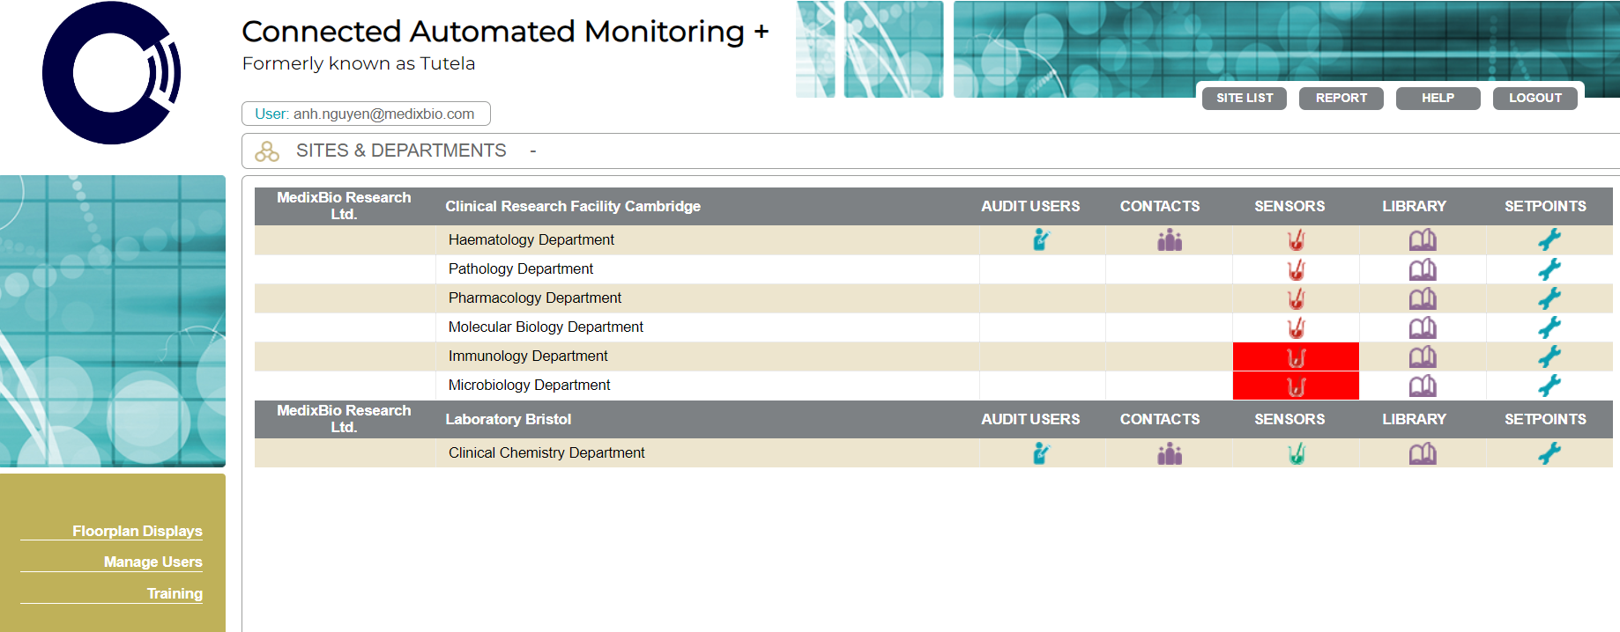Open Setpoints wrench for Molecular Biology Department
Screen dimensions: 1620x632
pos(1549,327)
